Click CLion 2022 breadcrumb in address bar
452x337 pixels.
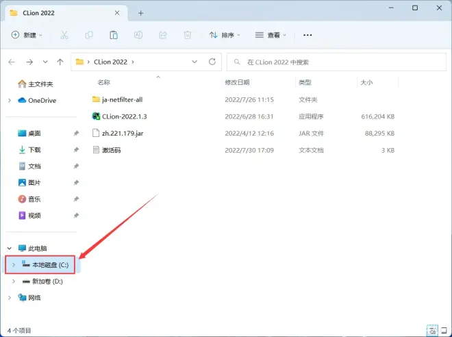[x=110, y=62]
